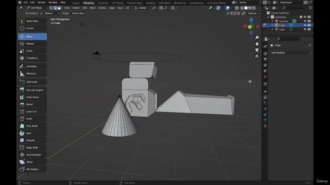Open the Options dropdown
This screenshot has width=330, height=185.
[253, 13]
